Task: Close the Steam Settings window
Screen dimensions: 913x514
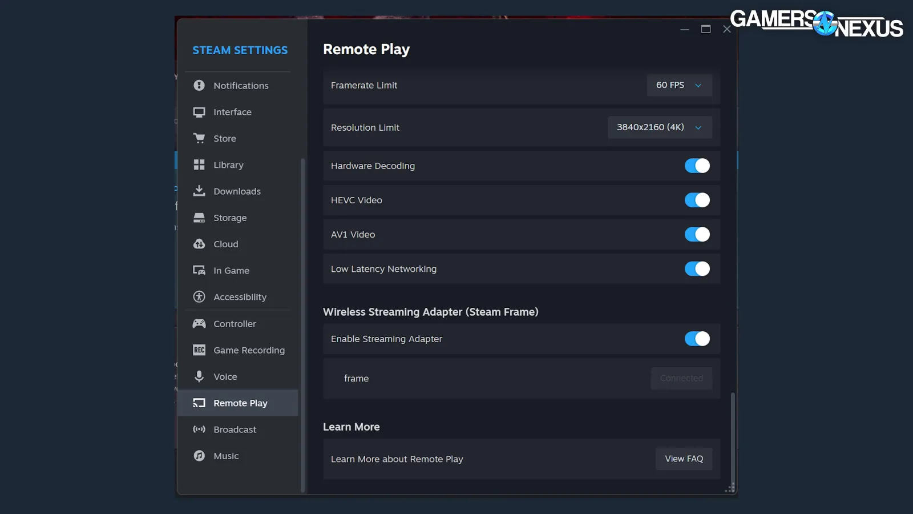Action: click(x=727, y=29)
